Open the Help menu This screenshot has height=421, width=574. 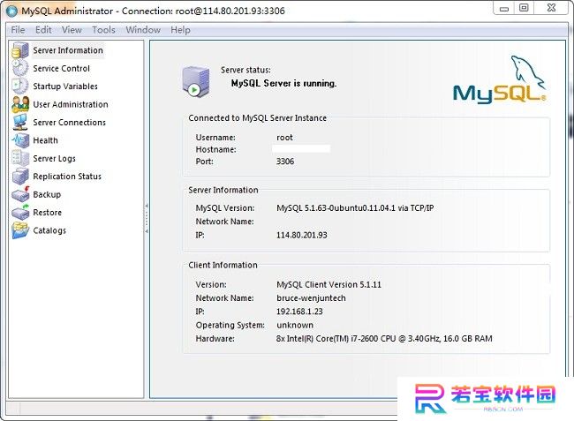coord(180,30)
